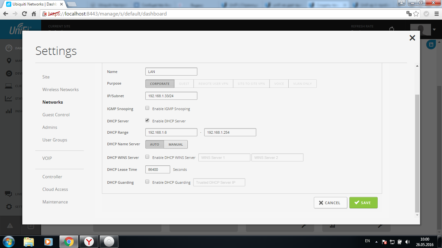This screenshot has height=248, width=442.
Task: Save the network settings
Action: [363, 203]
